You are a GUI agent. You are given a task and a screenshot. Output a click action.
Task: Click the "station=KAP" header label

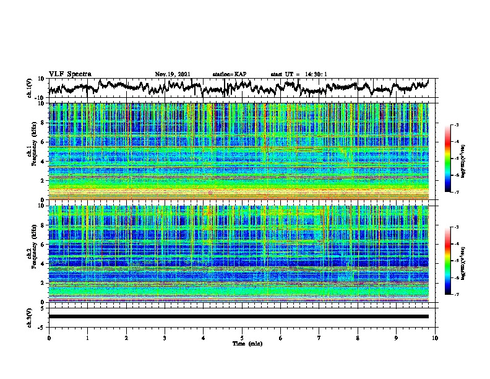click(x=230, y=74)
